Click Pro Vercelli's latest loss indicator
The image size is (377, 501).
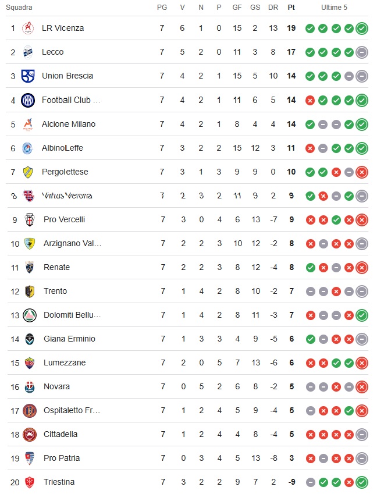362,220
